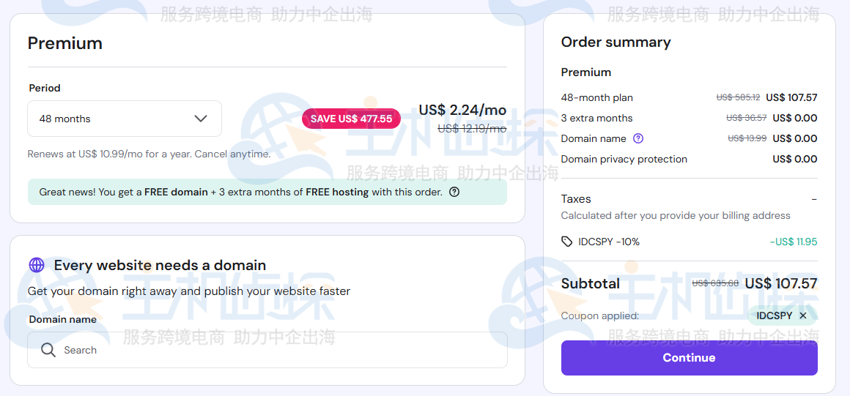Click the IDCSPY applied coupon chip label
This screenshot has height=396, width=850.
[774, 315]
